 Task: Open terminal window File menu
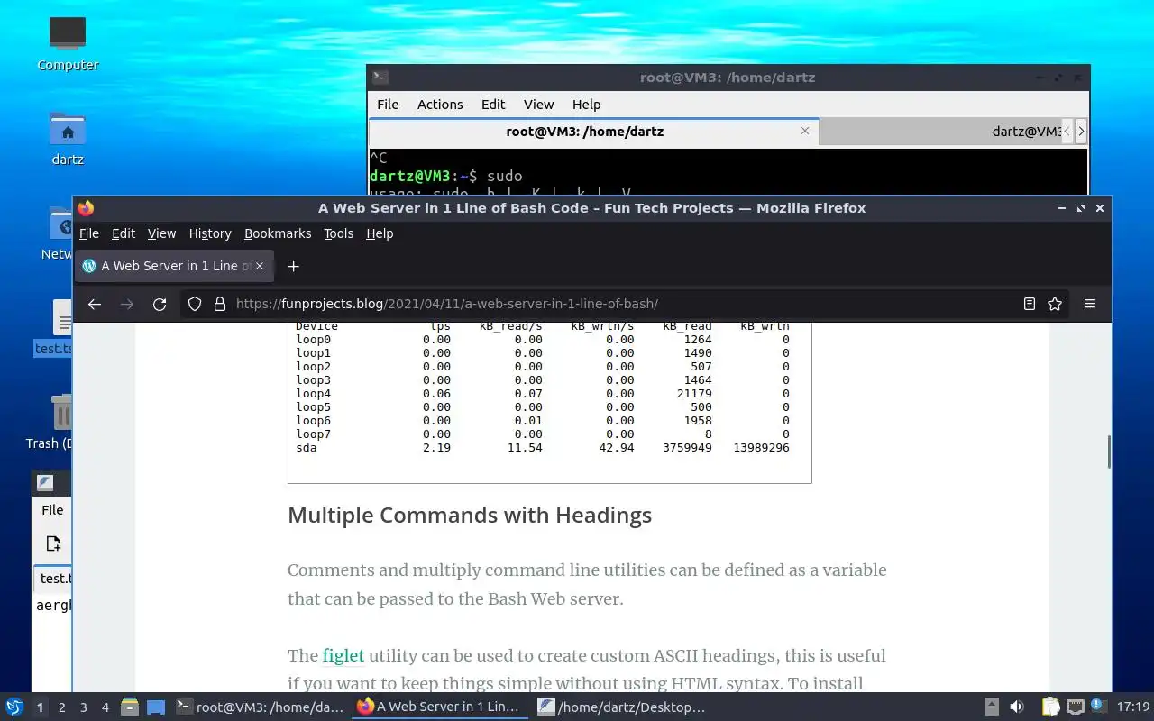pyautogui.click(x=388, y=105)
